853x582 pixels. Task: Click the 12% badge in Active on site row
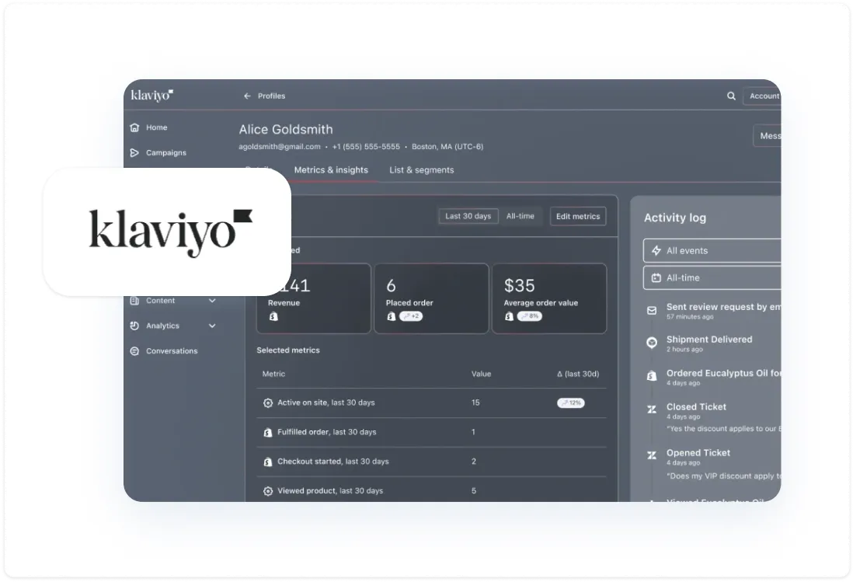point(571,403)
